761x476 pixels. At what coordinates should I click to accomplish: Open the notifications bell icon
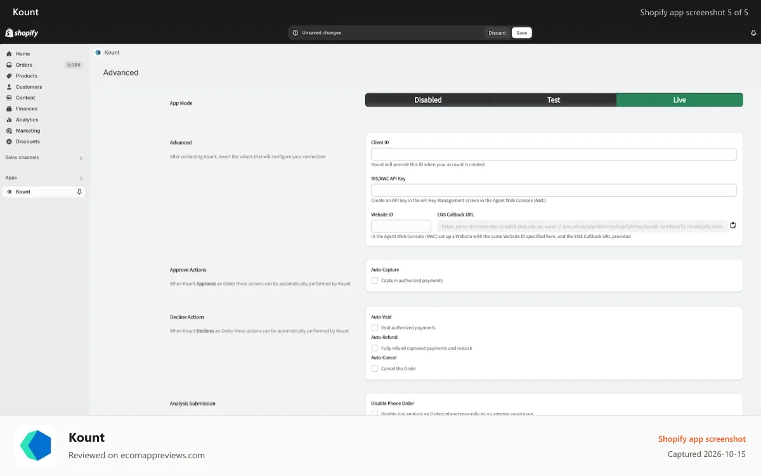click(753, 33)
